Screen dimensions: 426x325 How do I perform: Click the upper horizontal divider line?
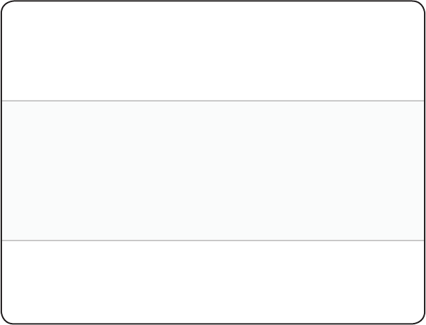click(213, 101)
